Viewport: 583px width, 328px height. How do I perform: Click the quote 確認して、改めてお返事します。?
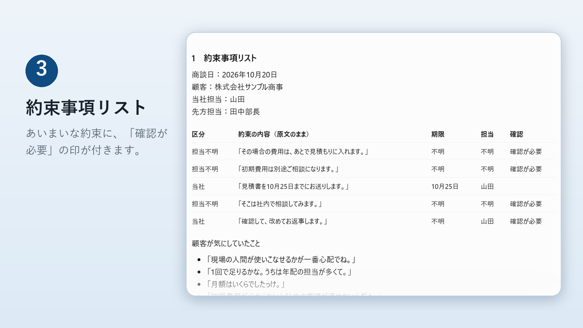[283, 222]
